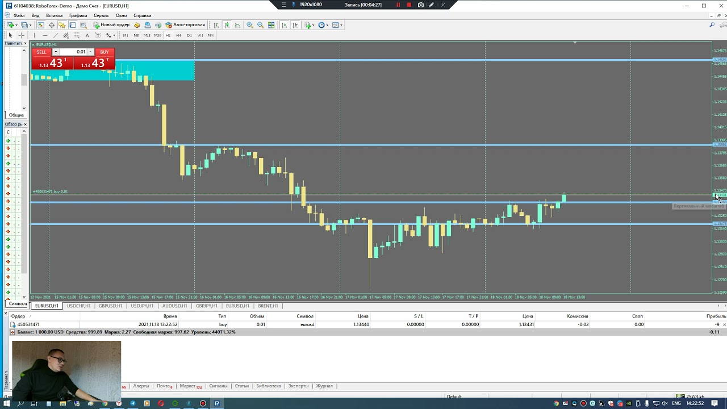Switch timeframe to H4
727x409 pixels.
point(179,35)
